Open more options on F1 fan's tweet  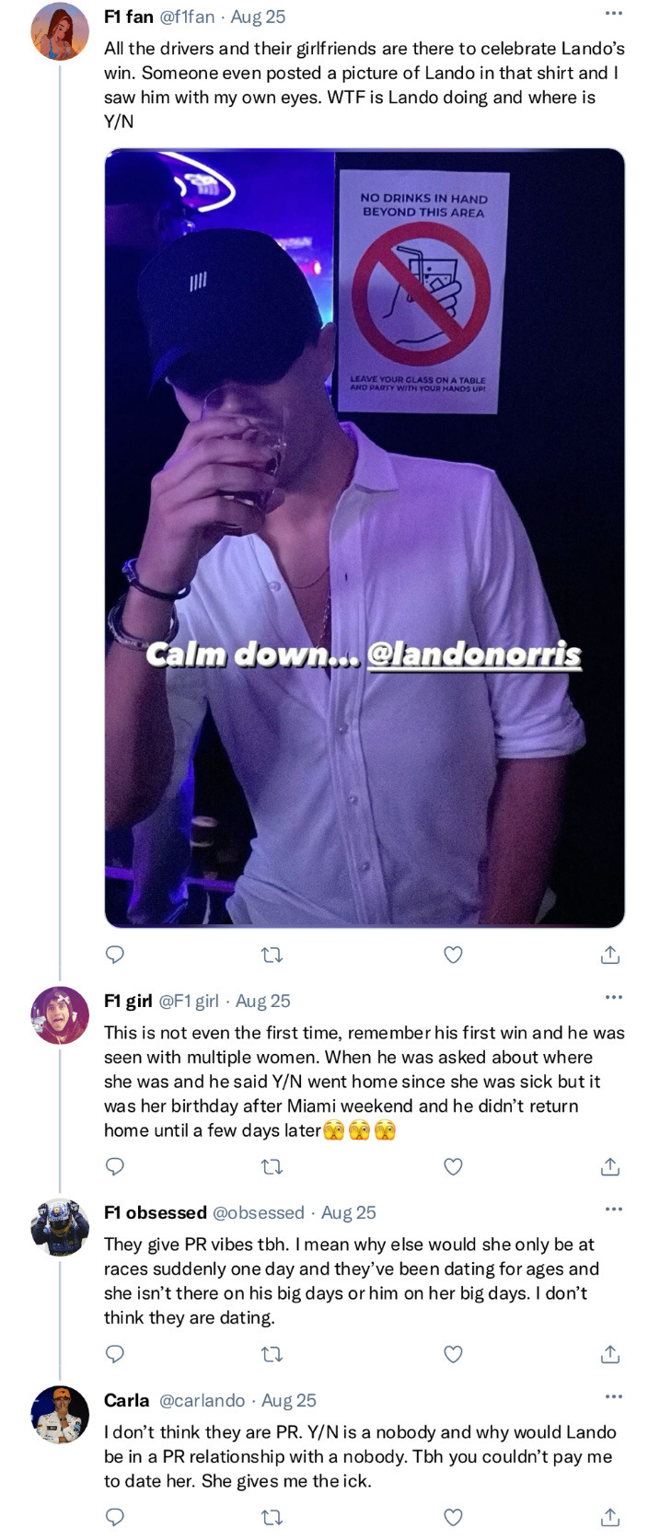pyautogui.click(x=613, y=14)
